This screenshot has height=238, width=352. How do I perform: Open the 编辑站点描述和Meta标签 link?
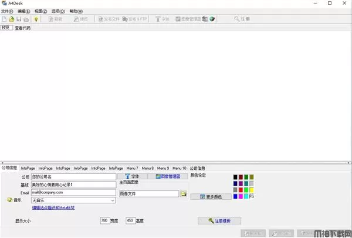tap(53, 207)
